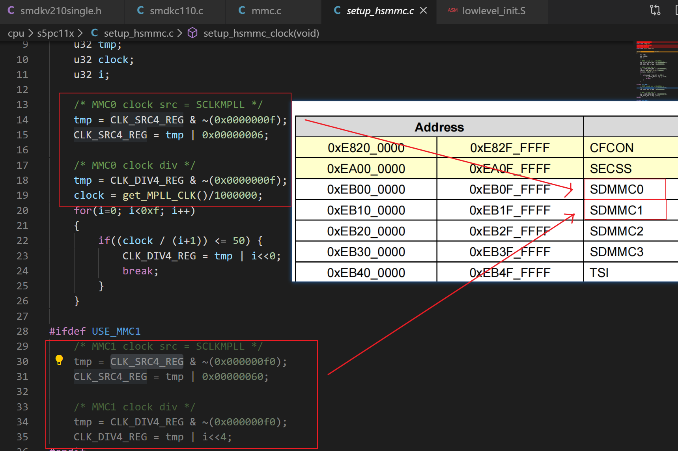678x451 pixels.
Task: Close the setup_hsmmc.c editor tab
Action: coord(424,11)
